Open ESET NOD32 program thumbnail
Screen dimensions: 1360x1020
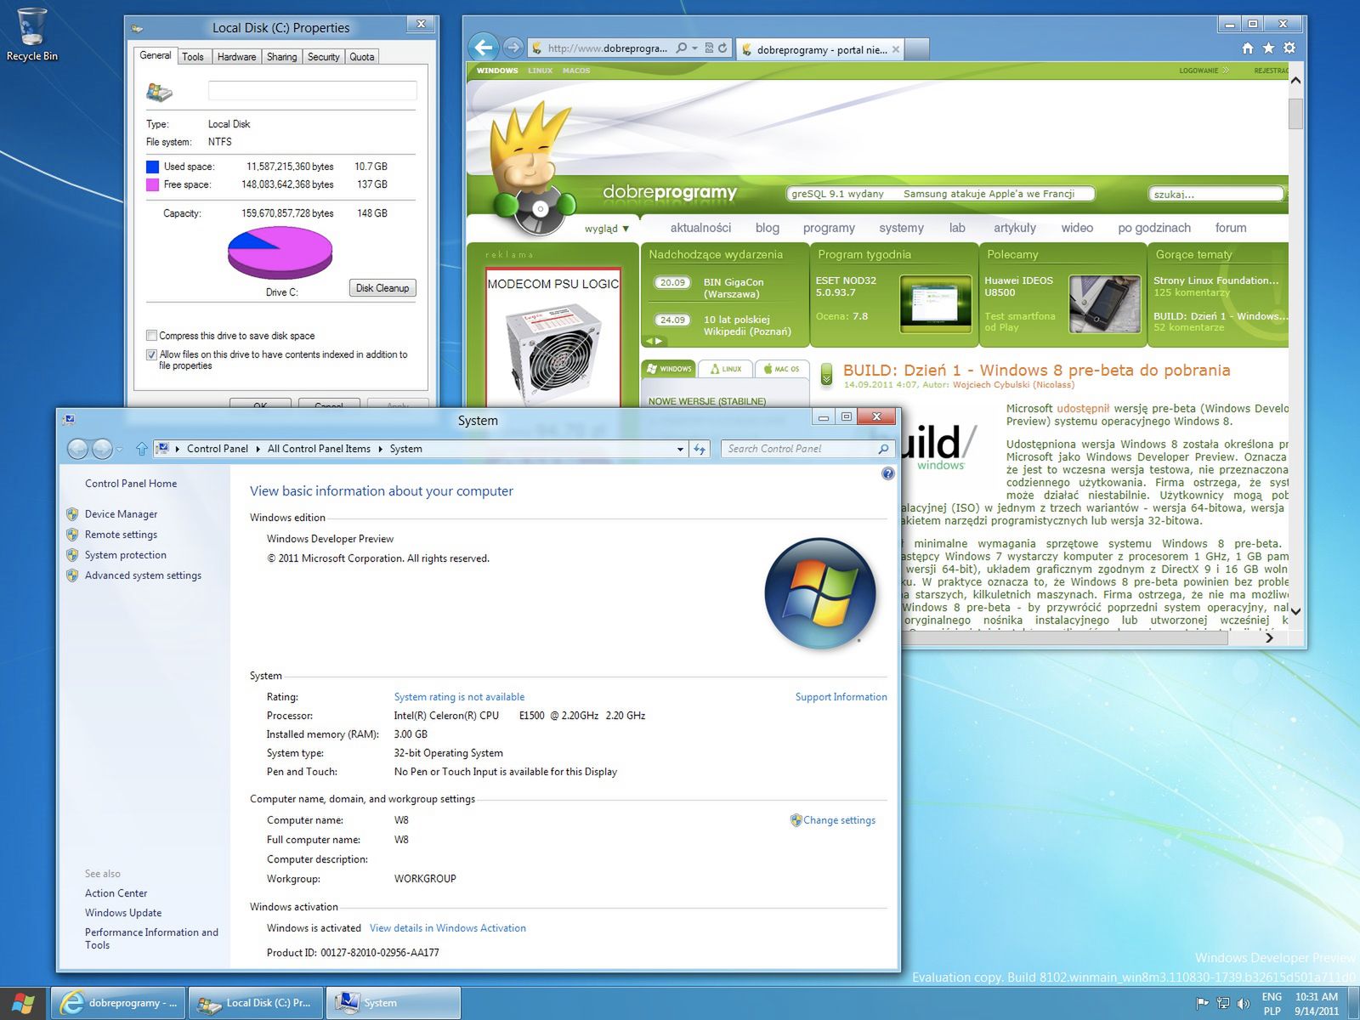coord(935,303)
